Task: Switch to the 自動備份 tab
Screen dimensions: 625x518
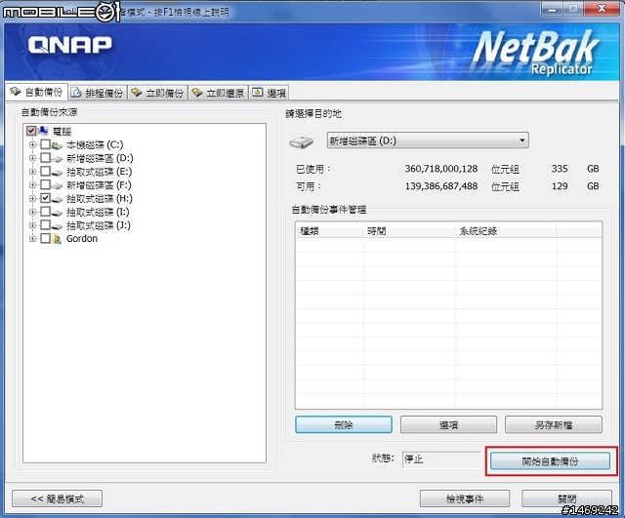Action: 36,93
